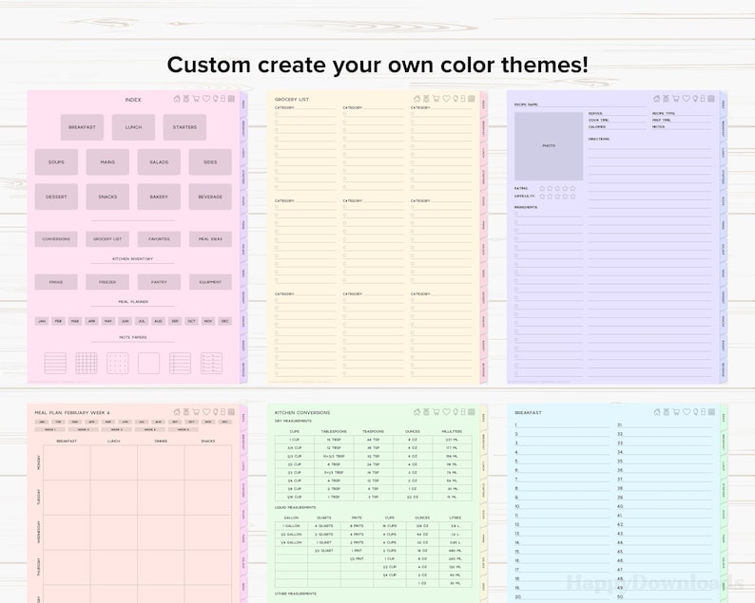Click the heart favorites icon on the Index page

pos(206,99)
